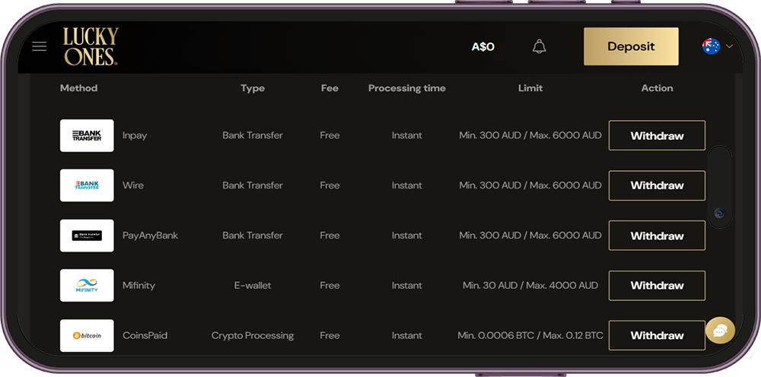Click the Crypto Processing type cell
761x377 pixels.
253,335
